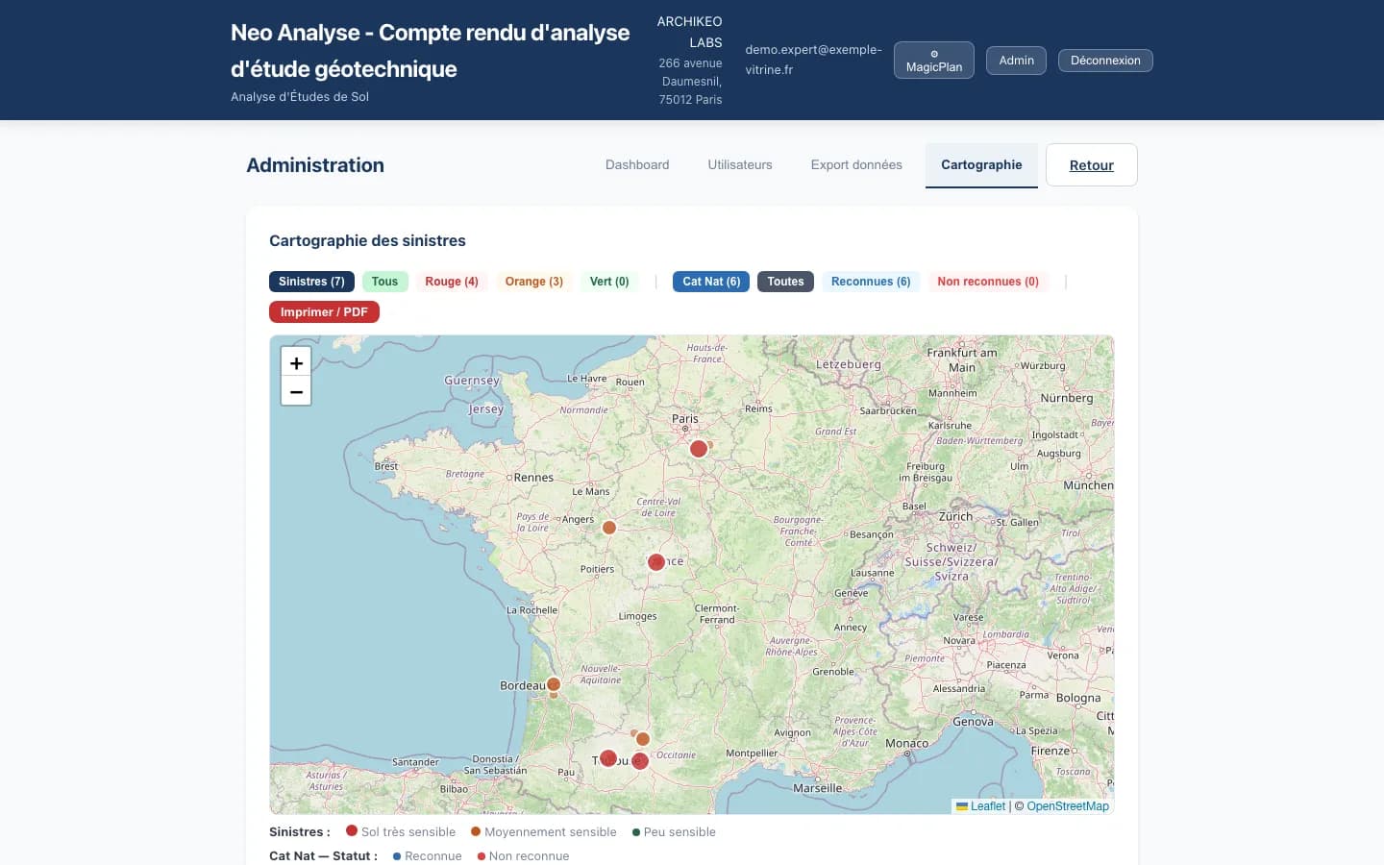Open the OpenStreetMap attribution link
The image size is (1384, 865).
[1068, 806]
